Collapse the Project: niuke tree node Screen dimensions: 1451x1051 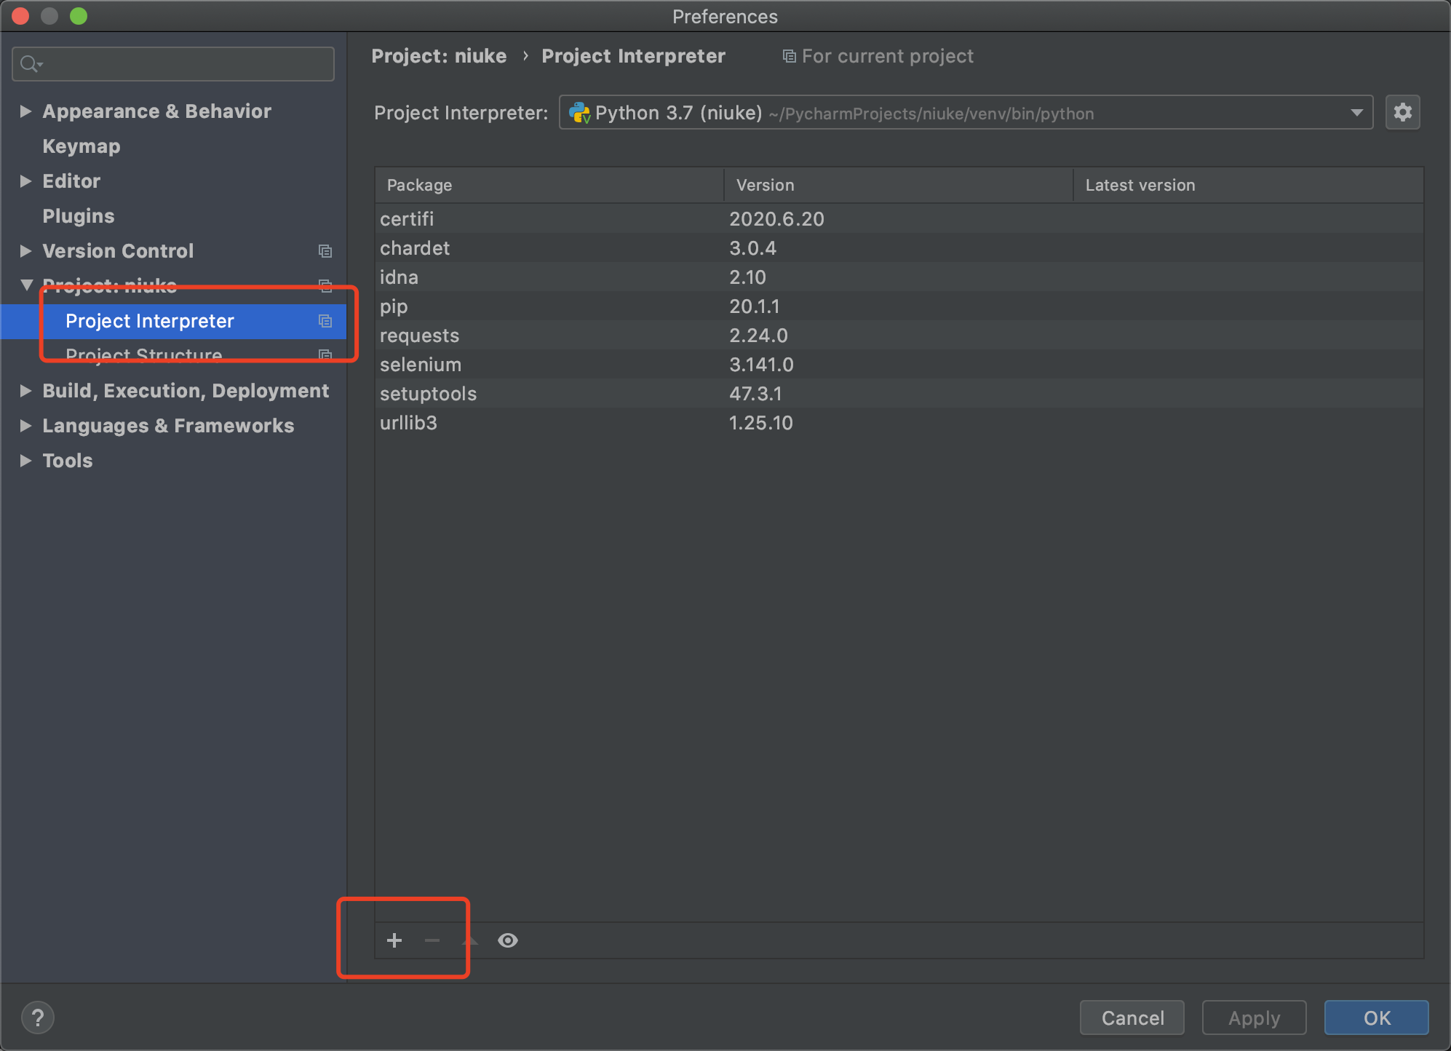point(26,285)
